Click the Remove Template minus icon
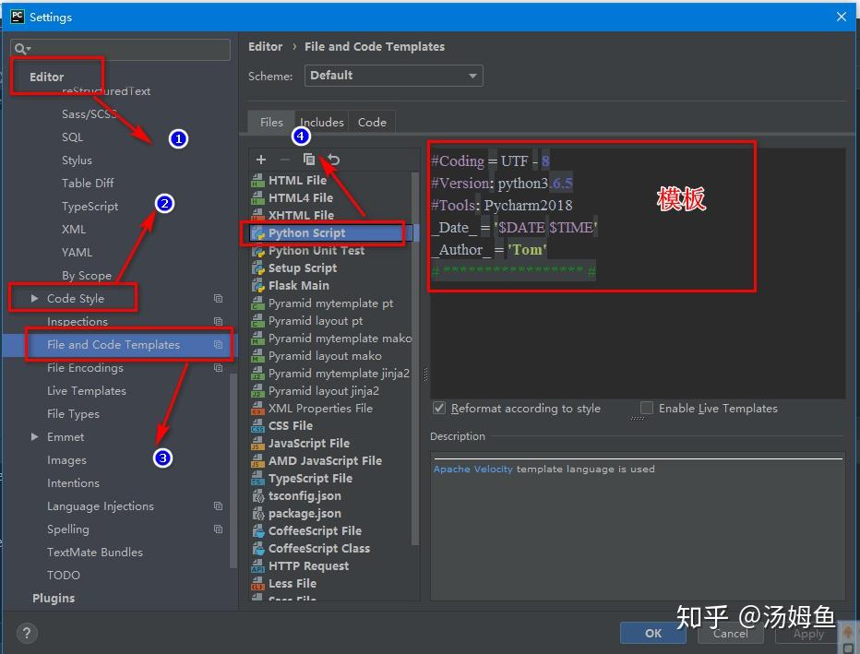The width and height of the screenshot is (860, 654). click(284, 160)
